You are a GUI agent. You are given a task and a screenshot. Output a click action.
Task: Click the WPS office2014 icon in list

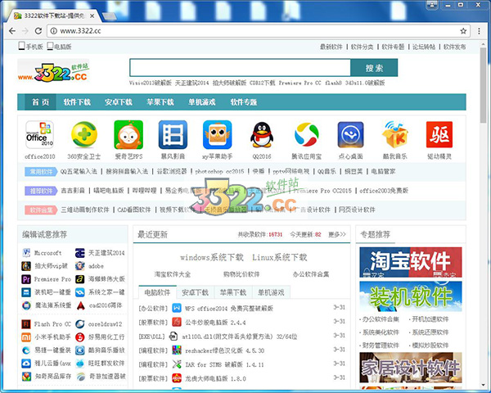coord(177,308)
